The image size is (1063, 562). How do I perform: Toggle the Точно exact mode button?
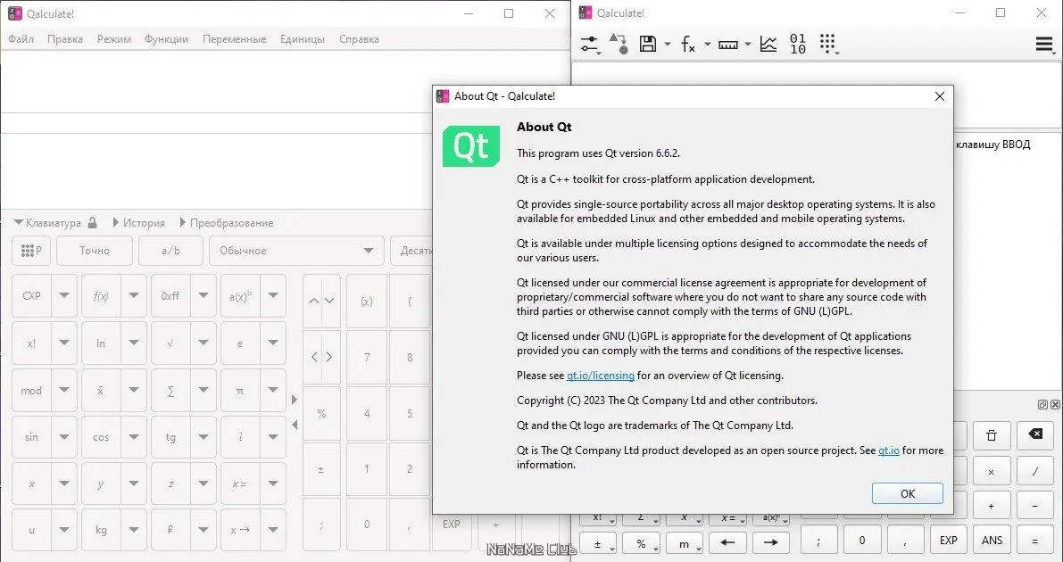point(95,251)
